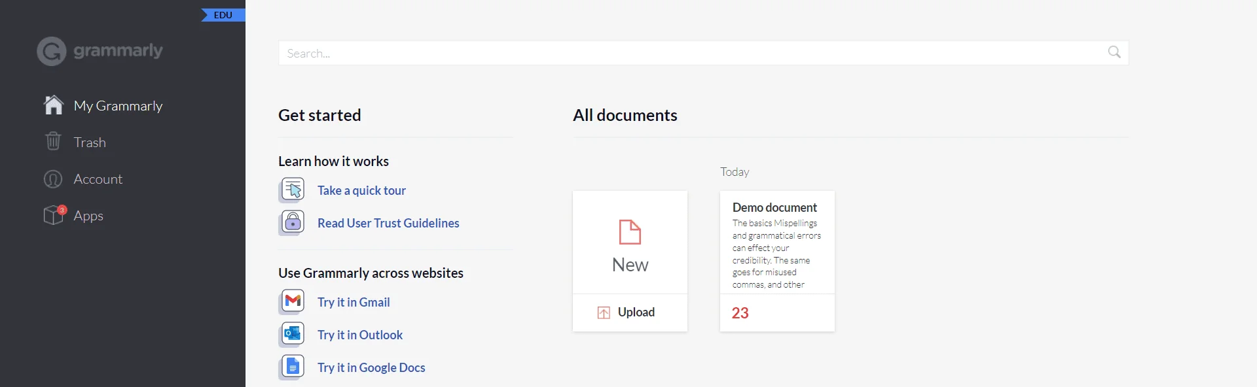
Task: Click the Outlook icon
Action: pyautogui.click(x=292, y=334)
